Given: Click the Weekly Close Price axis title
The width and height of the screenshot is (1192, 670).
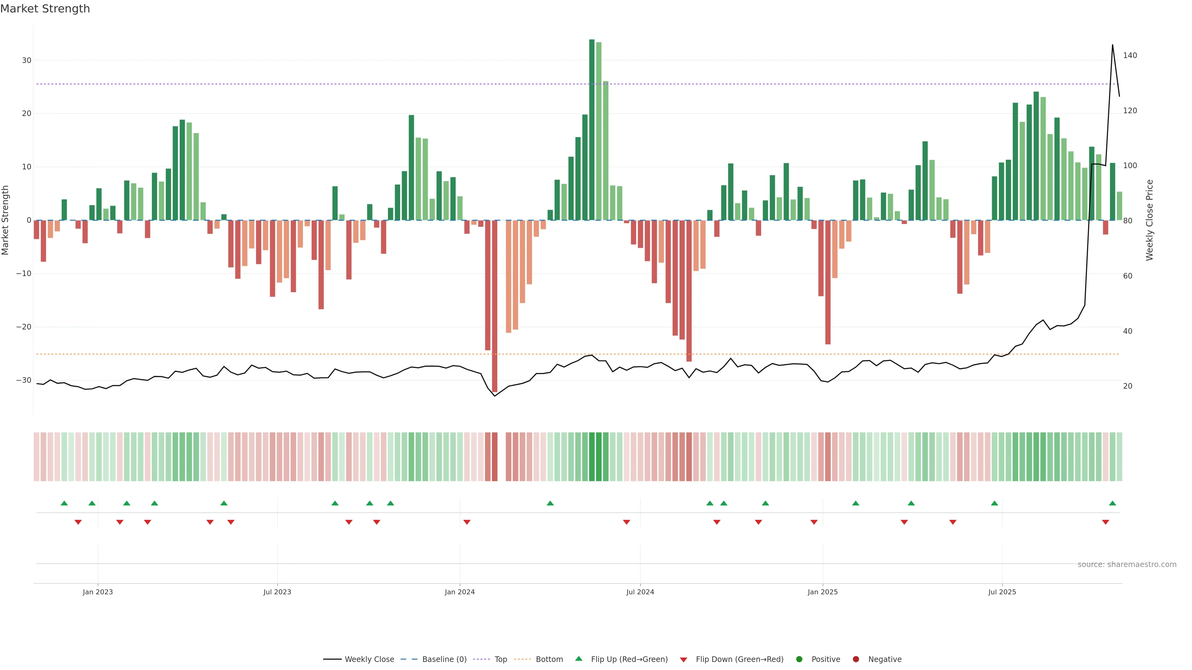Looking at the screenshot, I should coord(1149,220).
